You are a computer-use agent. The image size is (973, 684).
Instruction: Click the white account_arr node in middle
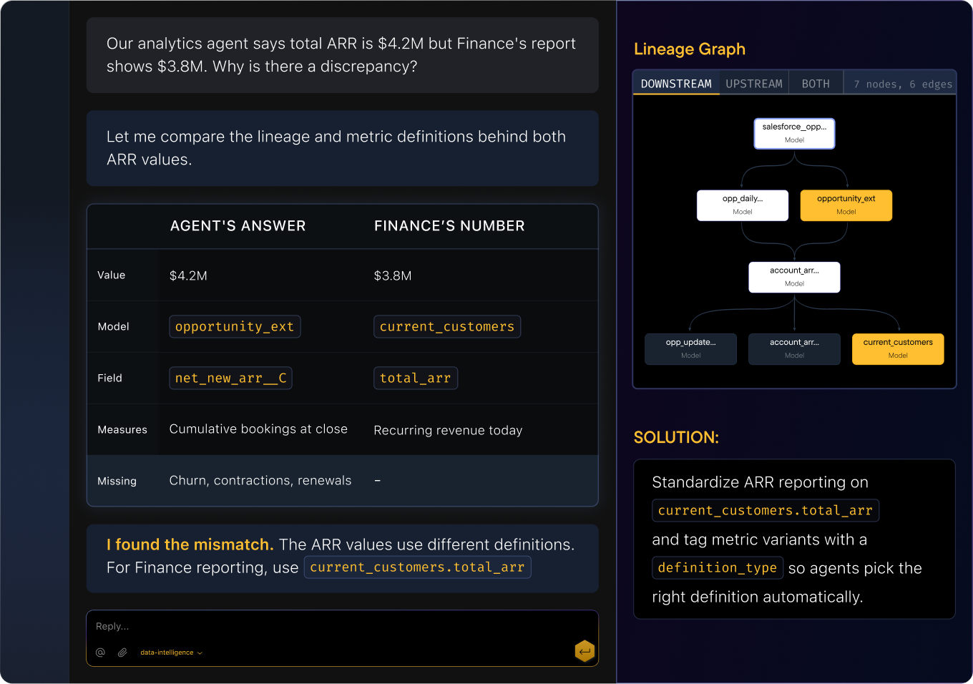(x=794, y=277)
